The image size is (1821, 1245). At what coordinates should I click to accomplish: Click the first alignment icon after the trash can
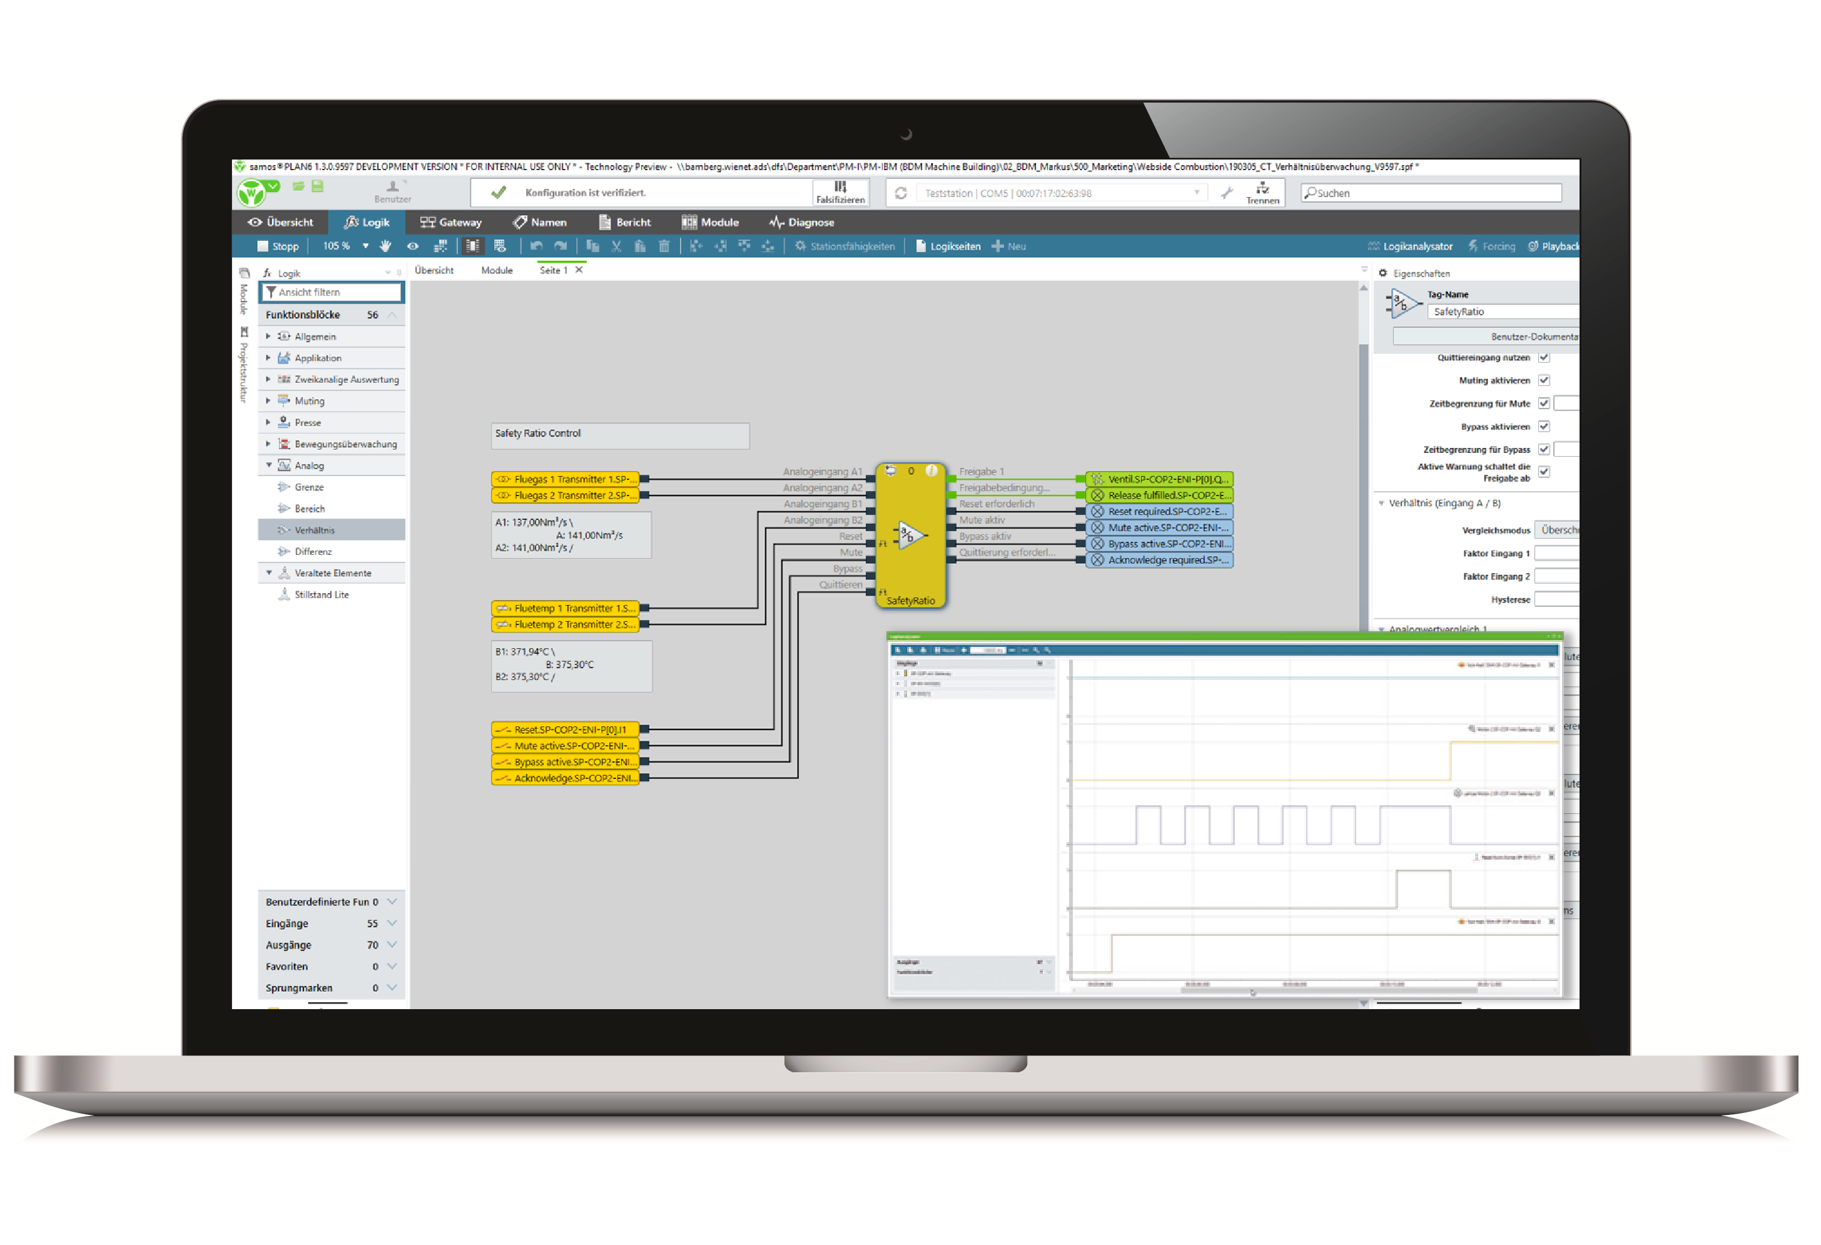click(x=696, y=246)
